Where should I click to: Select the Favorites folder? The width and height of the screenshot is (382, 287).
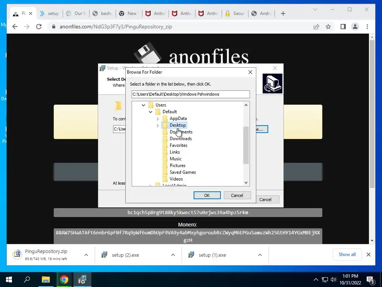coord(178,145)
